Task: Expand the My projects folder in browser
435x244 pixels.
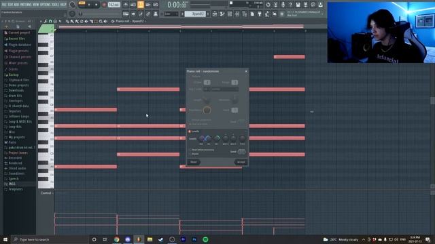Action: click(x=16, y=137)
